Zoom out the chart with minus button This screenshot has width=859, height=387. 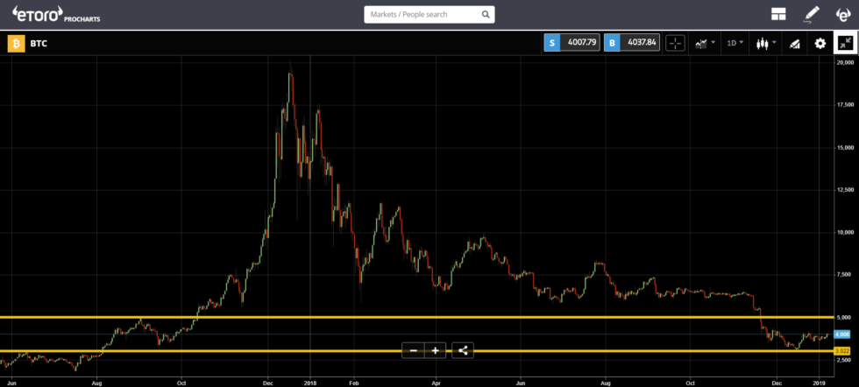[x=413, y=350]
